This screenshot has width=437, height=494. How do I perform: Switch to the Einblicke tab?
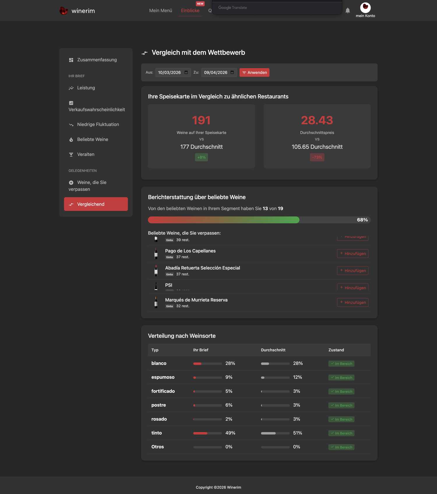click(x=190, y=10)
